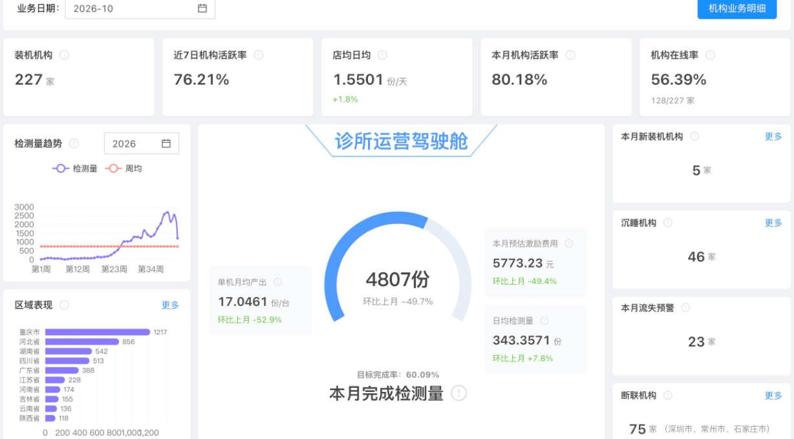Click the 目标完成率：60.09% text
794x439 pixels.
point(398,374)
